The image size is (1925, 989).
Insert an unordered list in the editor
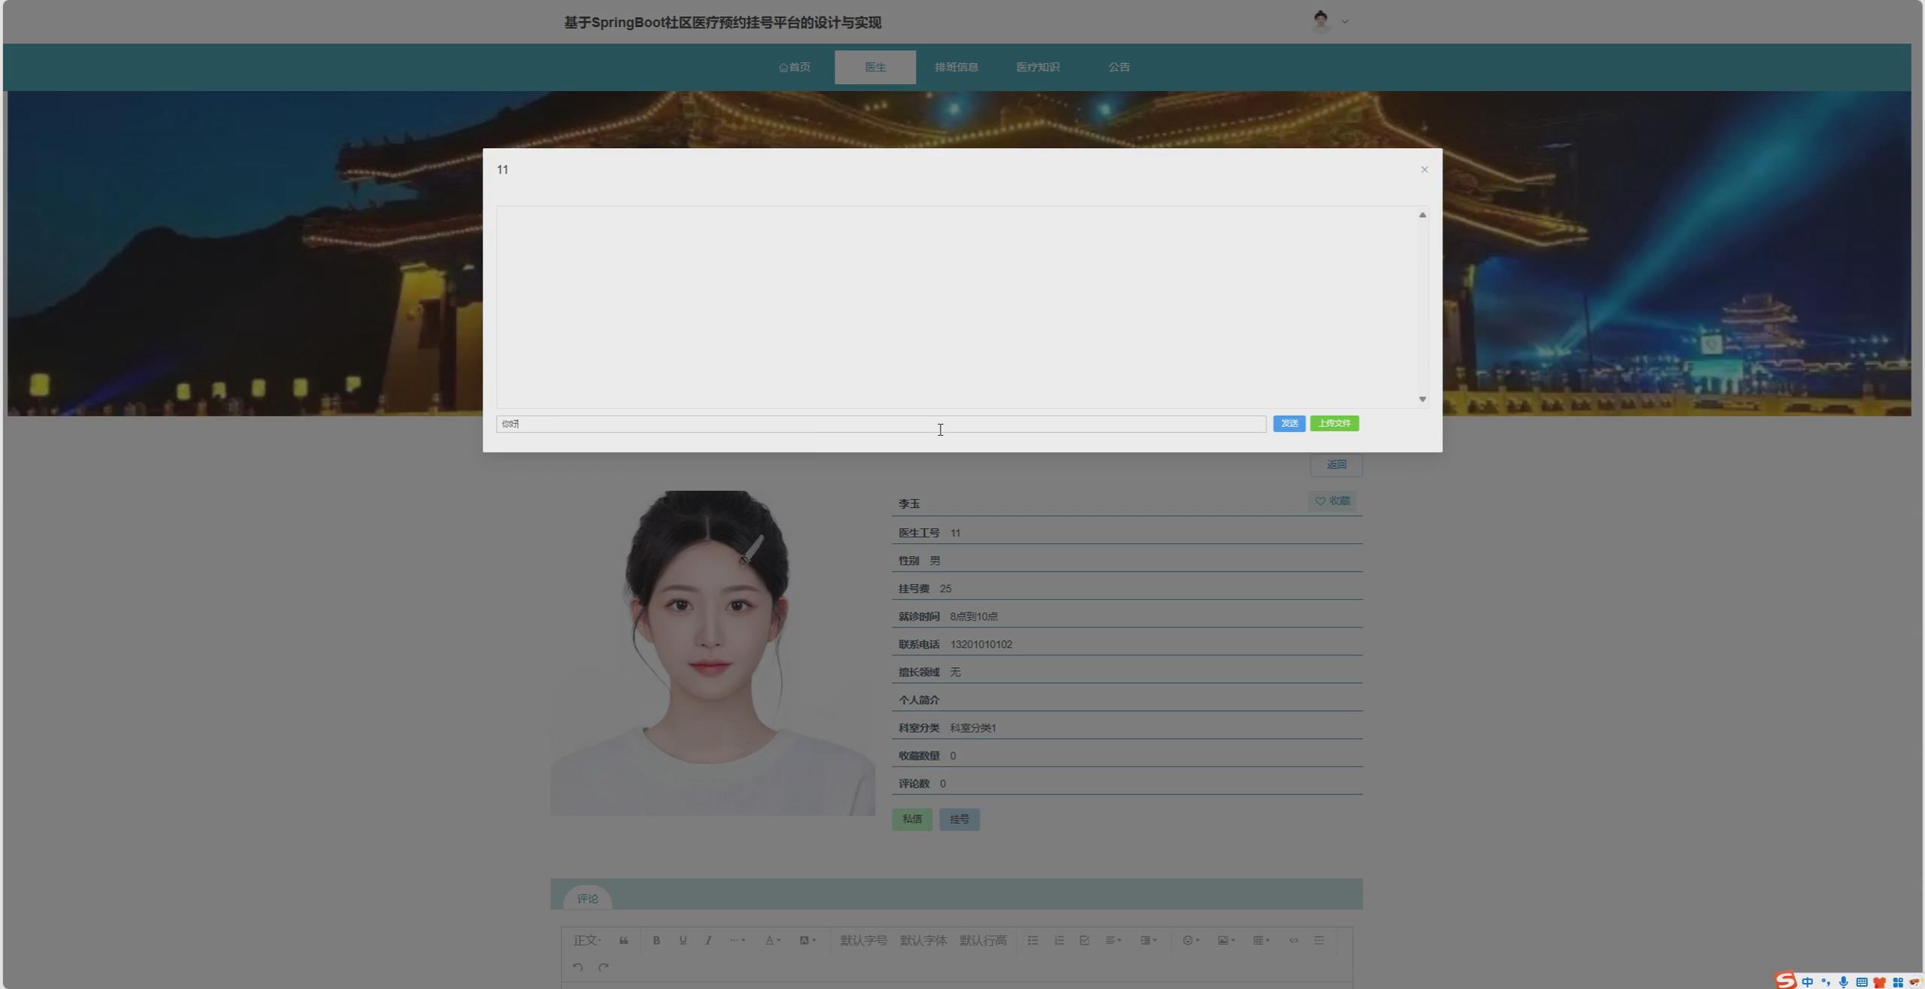tap(1032, 939)
